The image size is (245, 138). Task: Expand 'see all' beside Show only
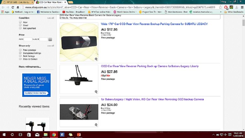50,46
